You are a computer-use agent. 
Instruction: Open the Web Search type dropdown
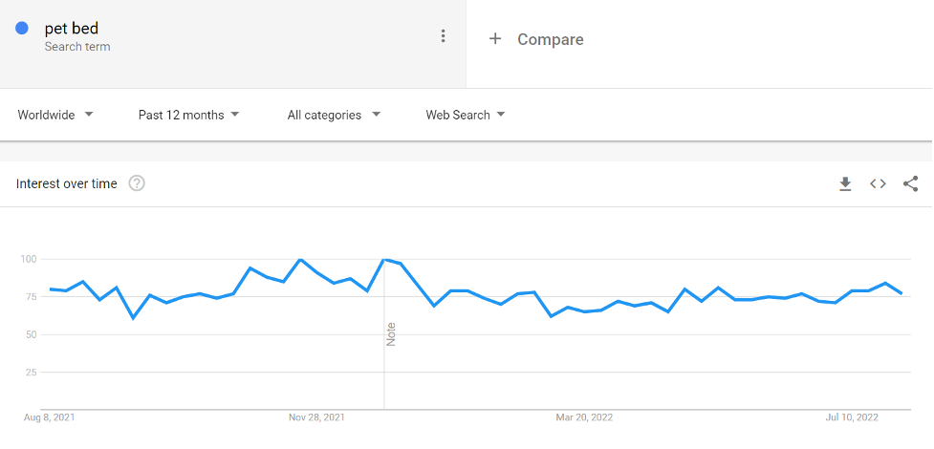[x=466, y=115]
